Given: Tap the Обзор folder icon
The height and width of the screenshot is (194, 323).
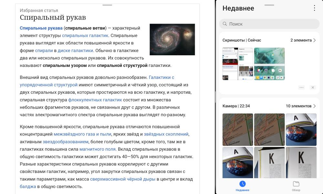Looking at the screenshot, I should pyautogui.click(x=296, y=184).
